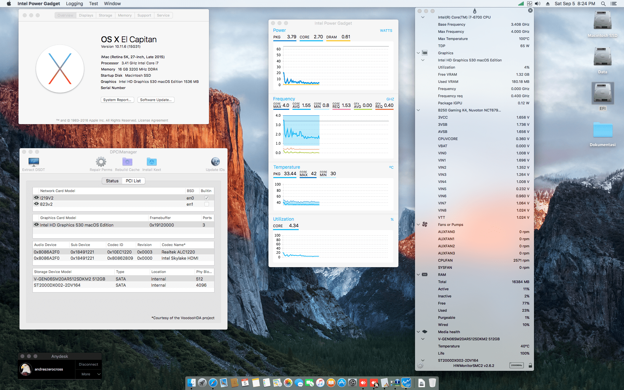
Task: Collapse the RAM section in HWMonitorSMC2
Action: (x=418, y=275)
